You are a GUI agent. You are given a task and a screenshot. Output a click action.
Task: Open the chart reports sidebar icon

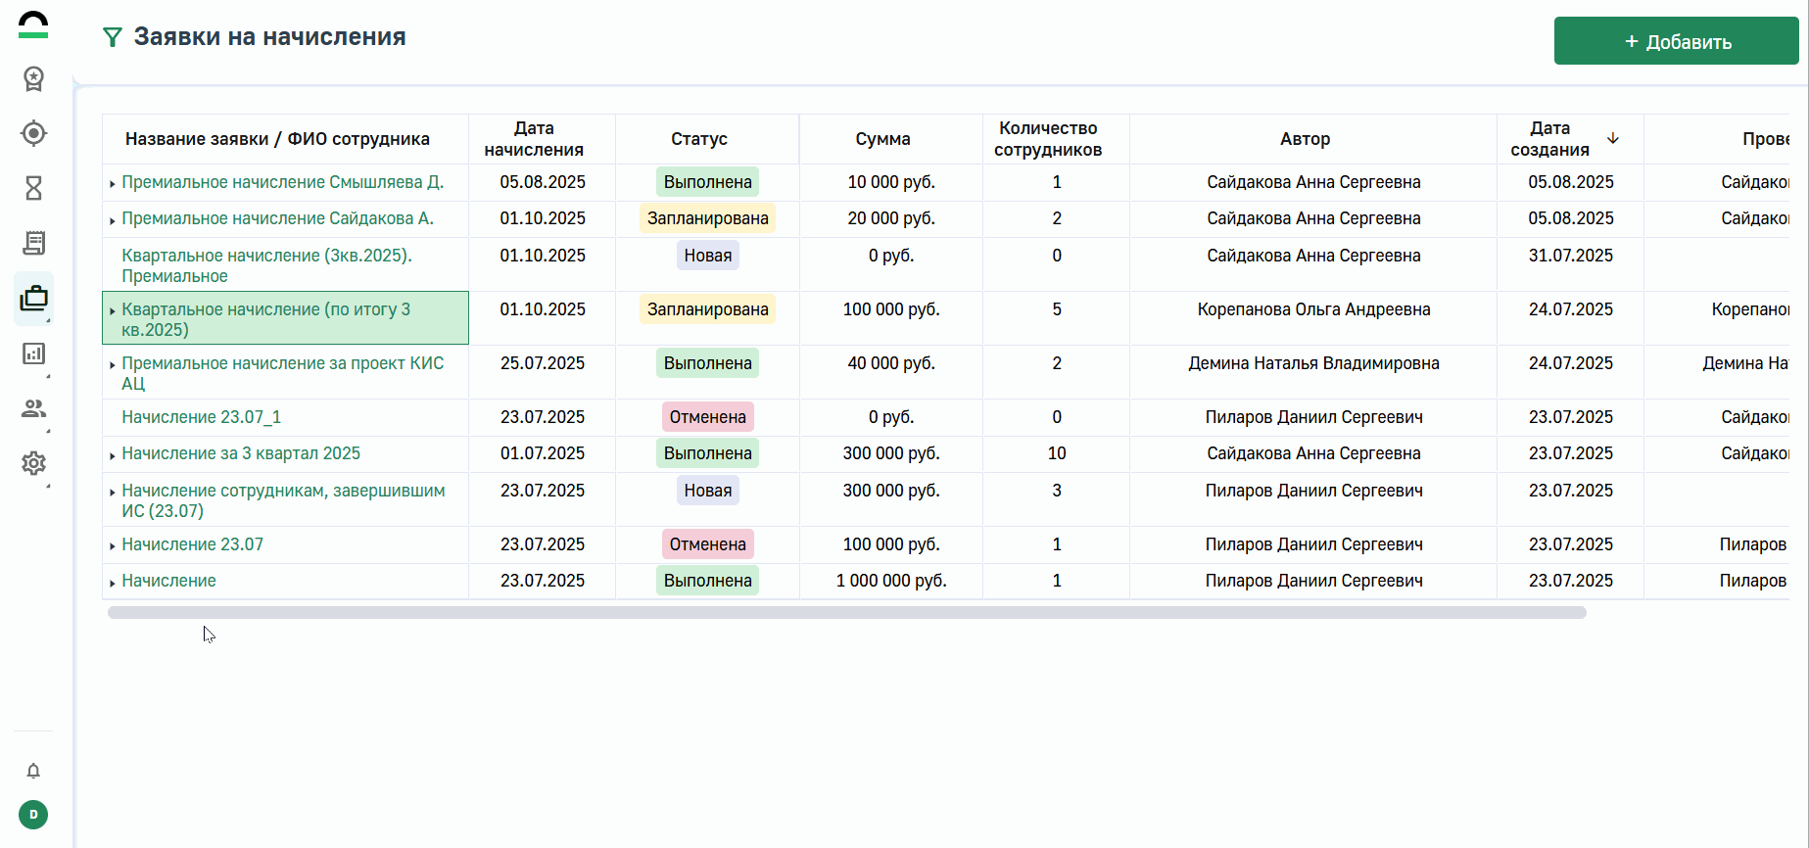point(33,353)
